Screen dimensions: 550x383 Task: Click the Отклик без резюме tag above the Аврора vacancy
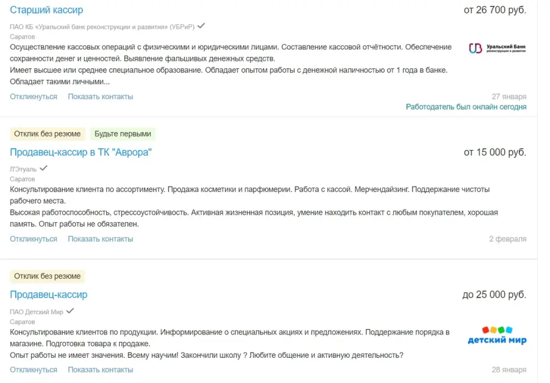(47, 134)
